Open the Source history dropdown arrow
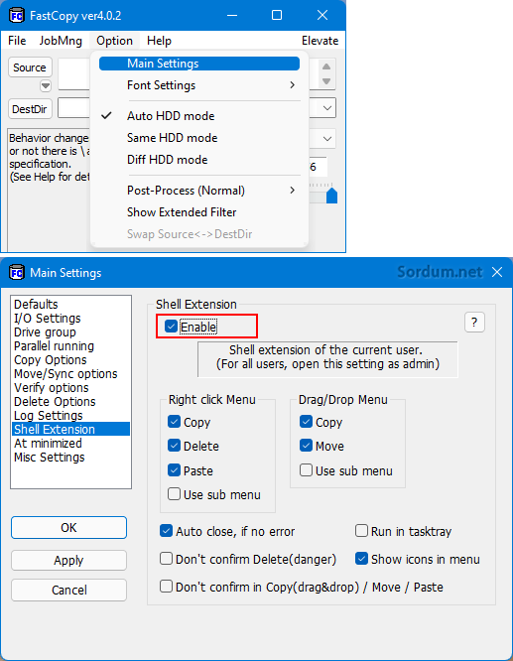This screenshot has height=661, width=513. (46, 86)
